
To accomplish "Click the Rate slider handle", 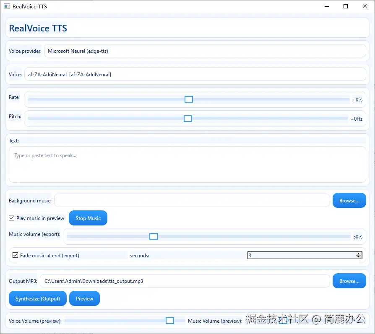I will [189, 99].
